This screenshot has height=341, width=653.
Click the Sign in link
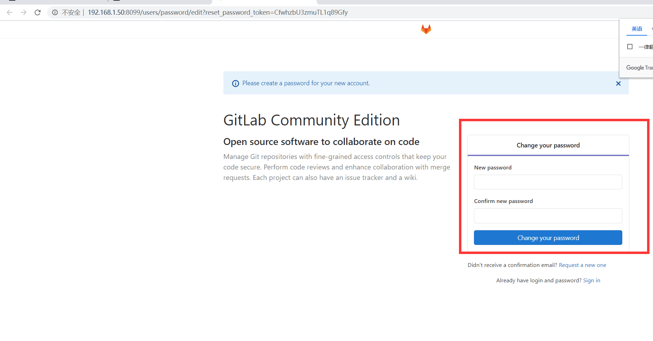592,280
